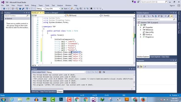Screen dimensions: 181x102
Task: Click the Sync with Active Document icon
Action: (153, 16)
